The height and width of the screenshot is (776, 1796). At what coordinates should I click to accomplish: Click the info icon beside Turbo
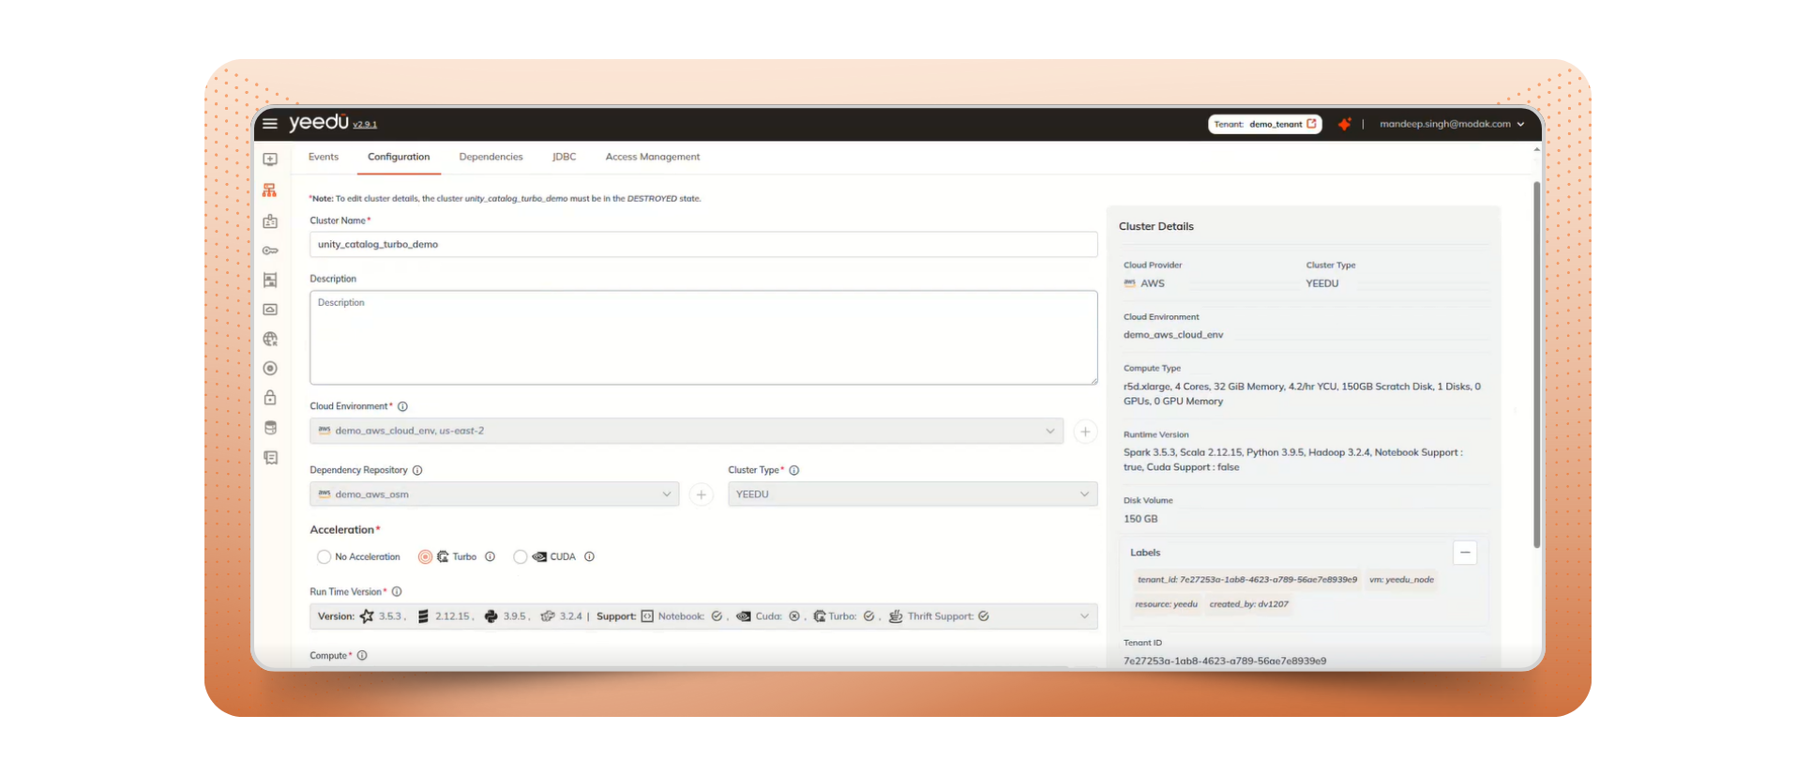[490, 556]
